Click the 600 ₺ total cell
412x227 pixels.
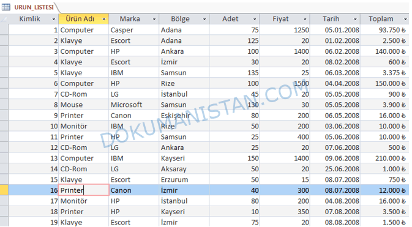[x=384, y=62]
